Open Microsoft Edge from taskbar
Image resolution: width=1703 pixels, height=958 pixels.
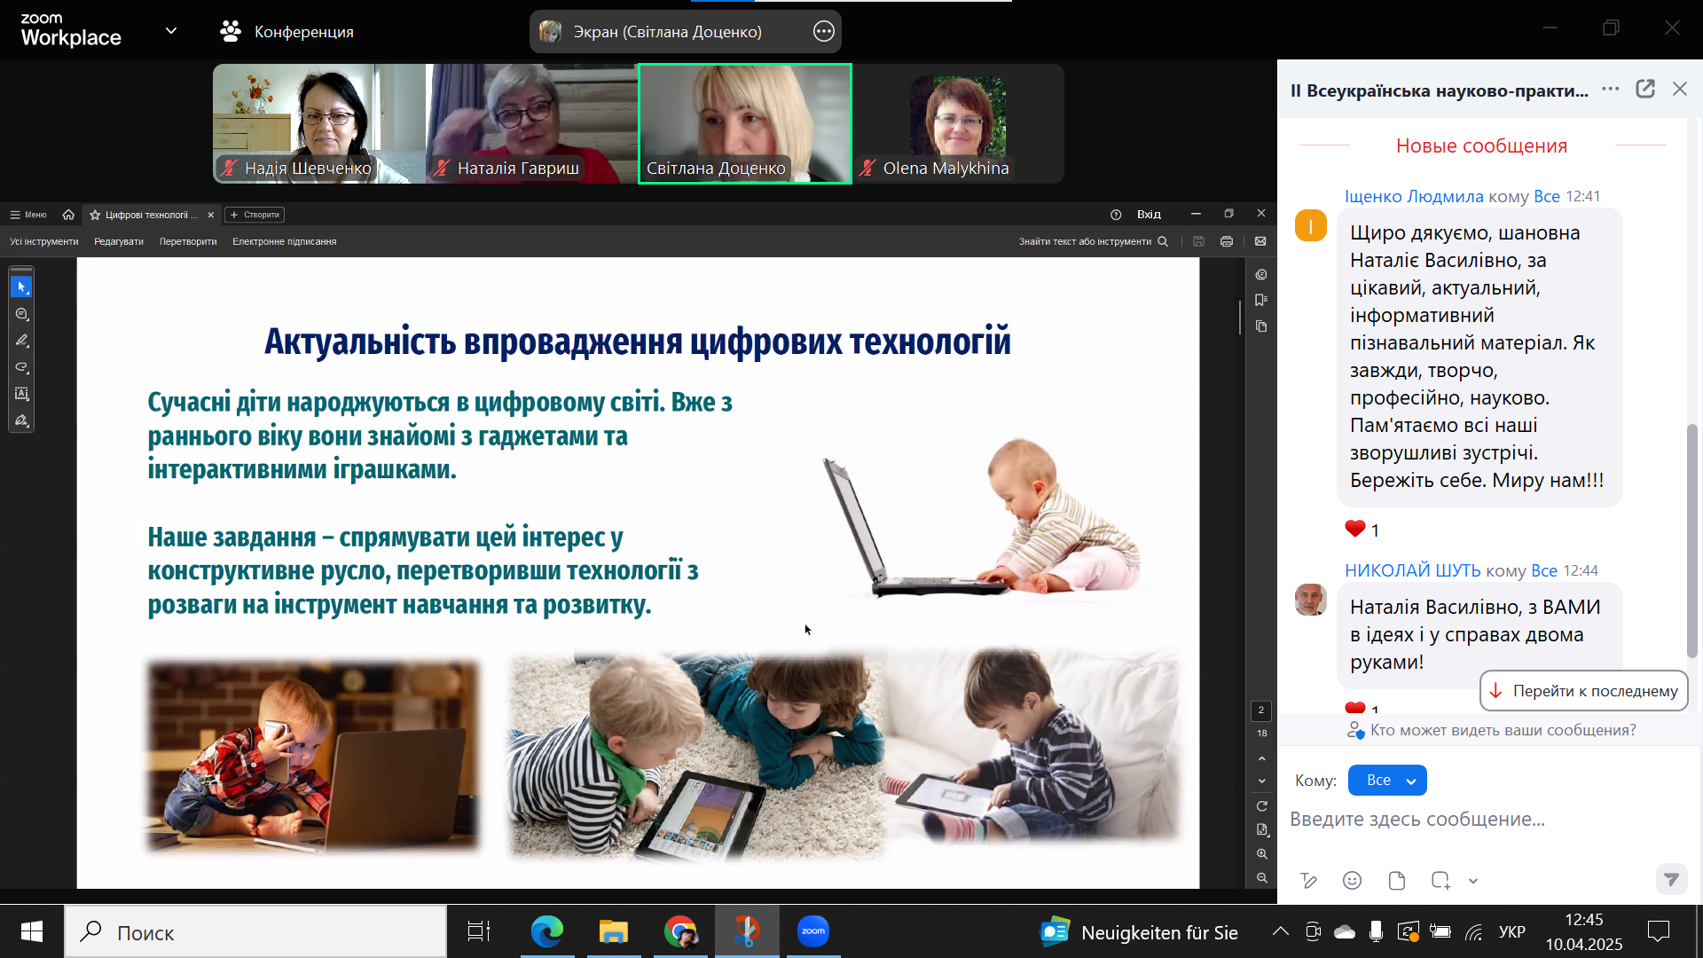click(547, 931)
